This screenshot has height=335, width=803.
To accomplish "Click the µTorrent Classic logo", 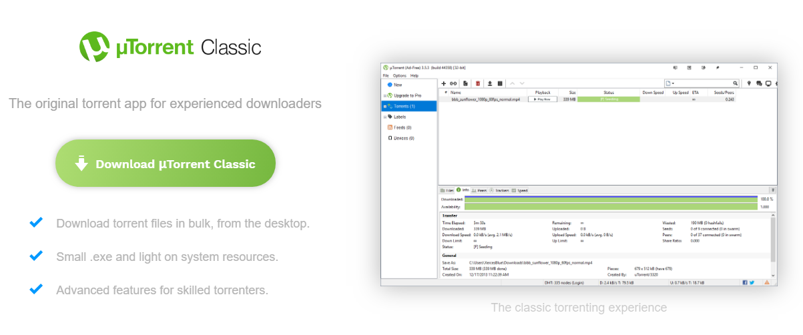I will (x=170, y=47).
